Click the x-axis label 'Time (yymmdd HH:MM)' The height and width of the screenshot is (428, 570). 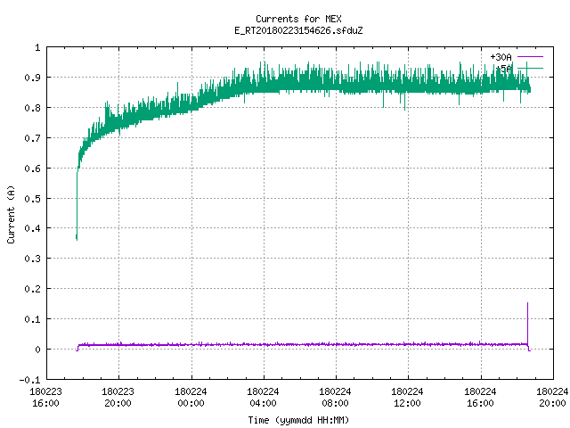click(x=298, y=420)
